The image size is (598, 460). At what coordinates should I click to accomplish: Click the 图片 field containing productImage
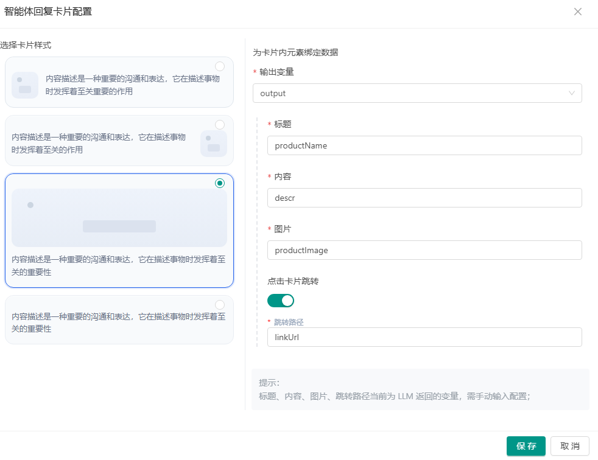tap(424, 250)
